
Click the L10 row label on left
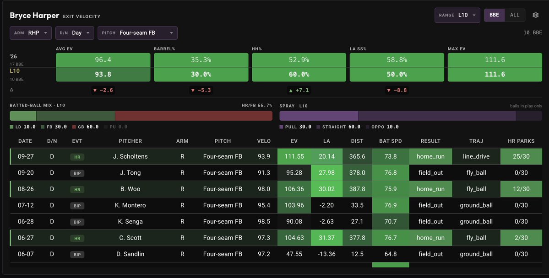[x=15, y=70]
